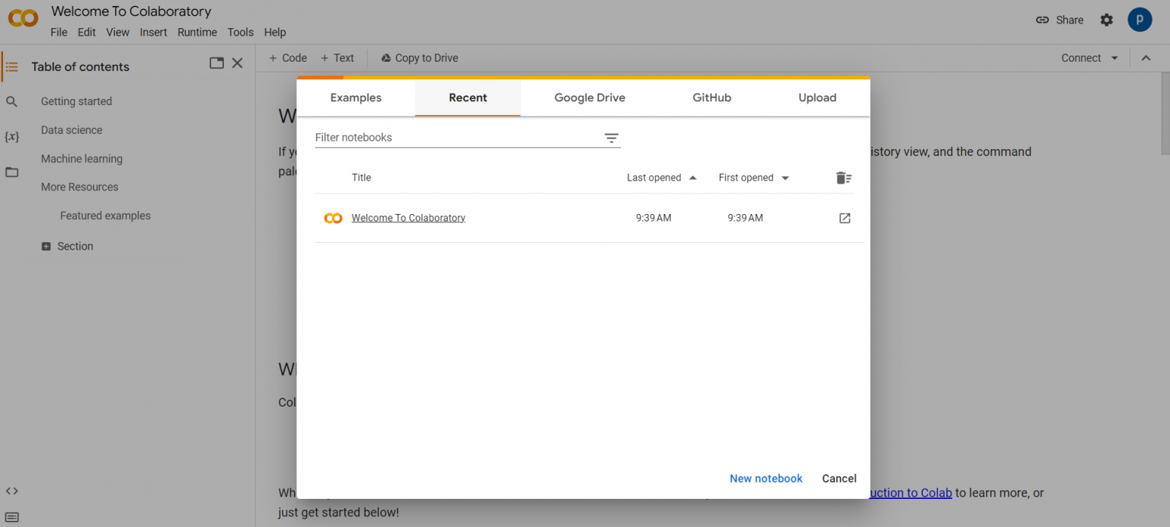The image size is (1170, 527).
Task: Click the Code snippets icon at the bottom sidebar
Action: [12, 490]
